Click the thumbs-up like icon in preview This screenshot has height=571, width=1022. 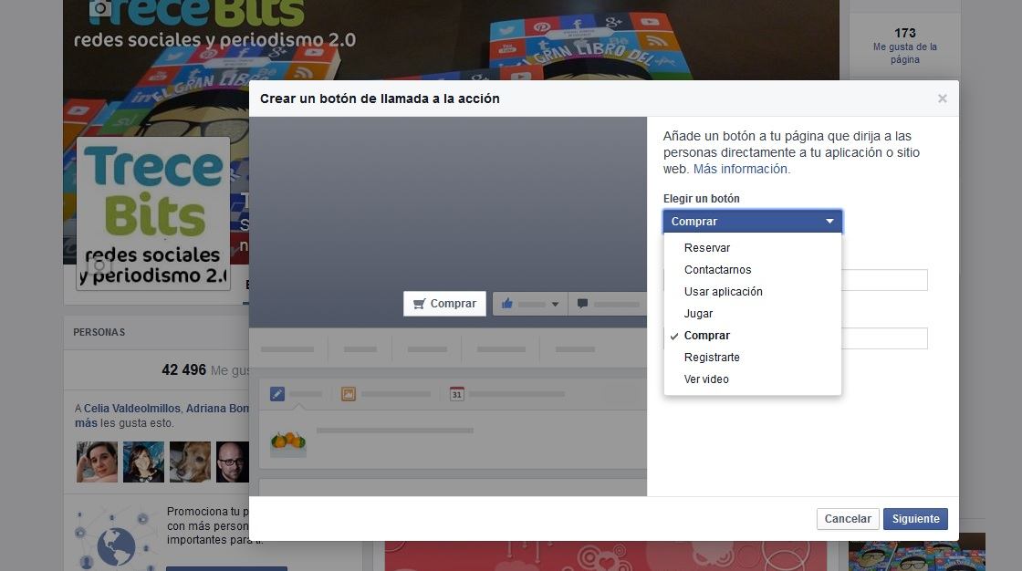[x=506, y=304]
